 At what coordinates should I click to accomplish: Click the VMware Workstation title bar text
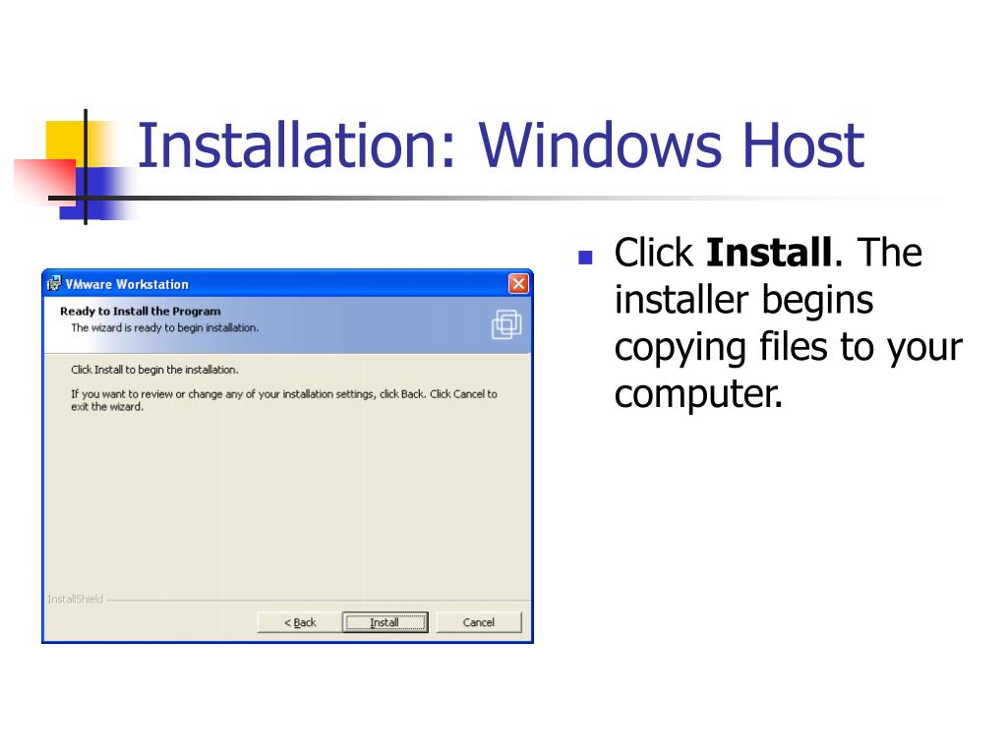pos(127,284)
